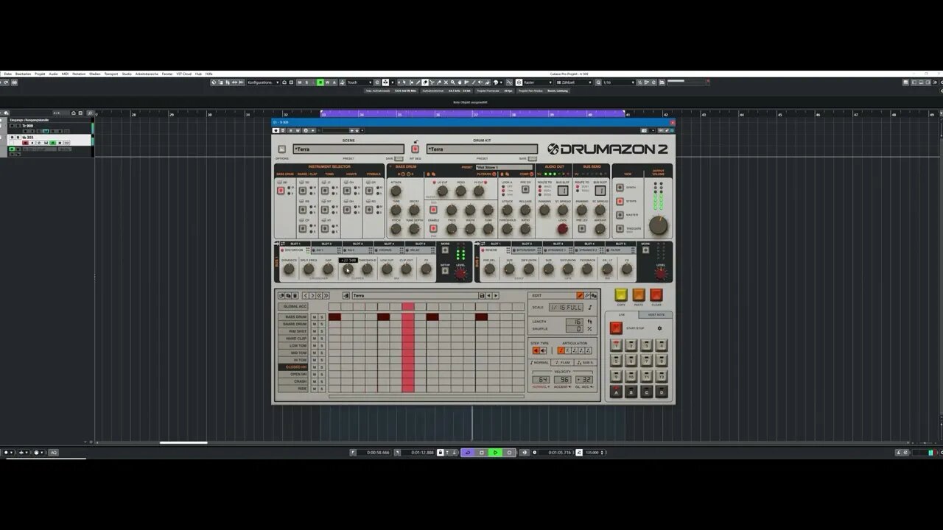943x530 pixels.
Task: Click the red Bus 1 Level knob
Action: (460, 274)
